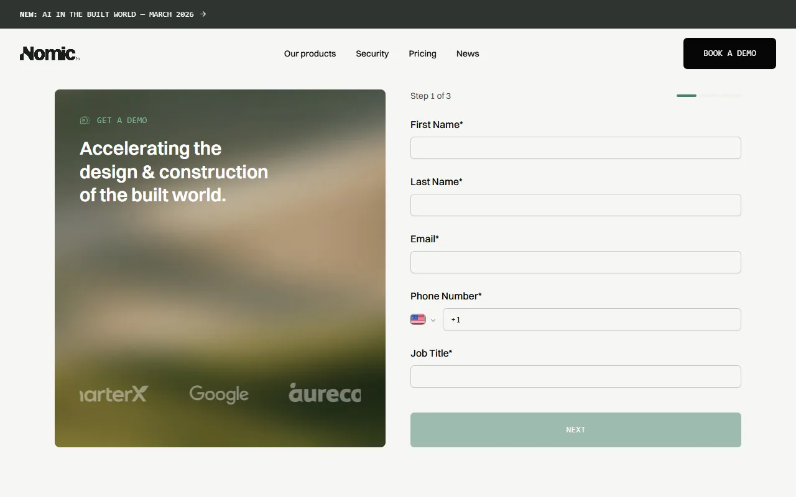Viewport: 796px width, 497px height.
Task: Navigate to News
Action: point(468,53)
